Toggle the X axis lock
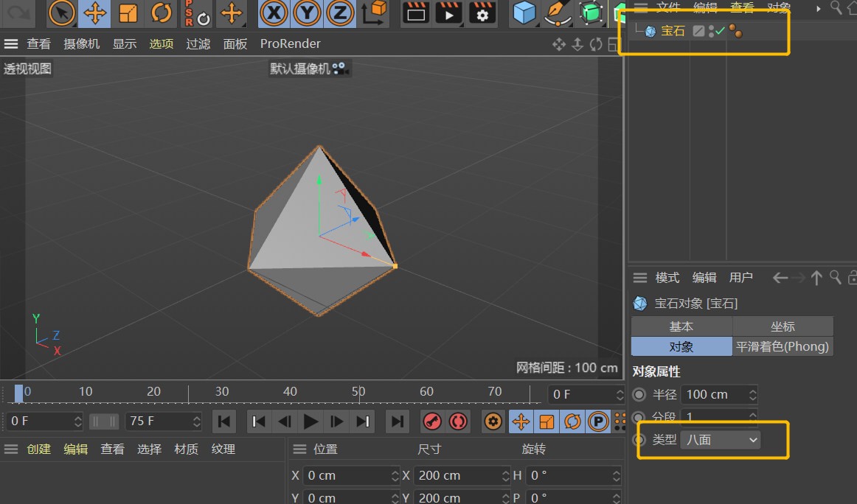857x504 pixels. 274,13
